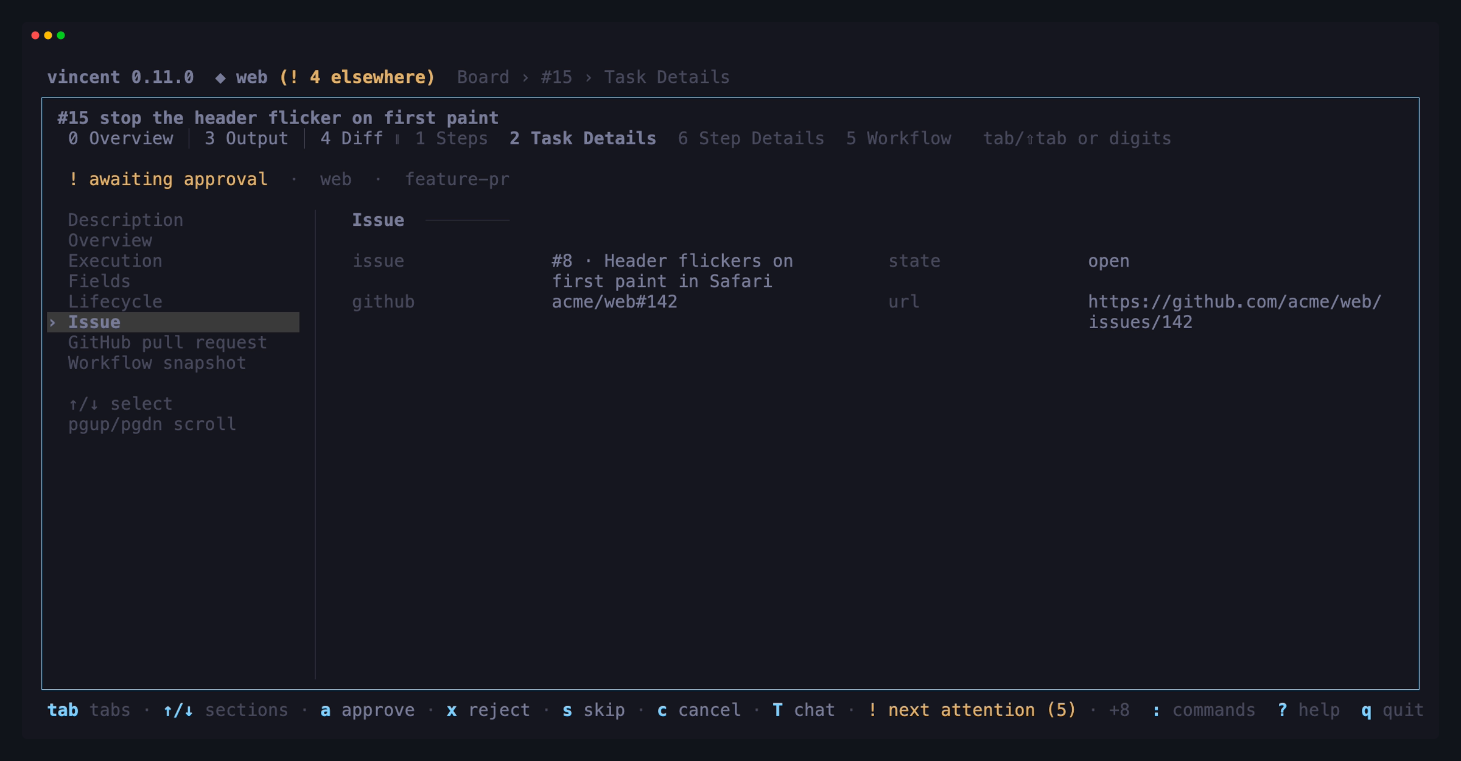1461x761 pixels.
Task: Go to the 1 Steps tab
Action: (x=451, y=138)
